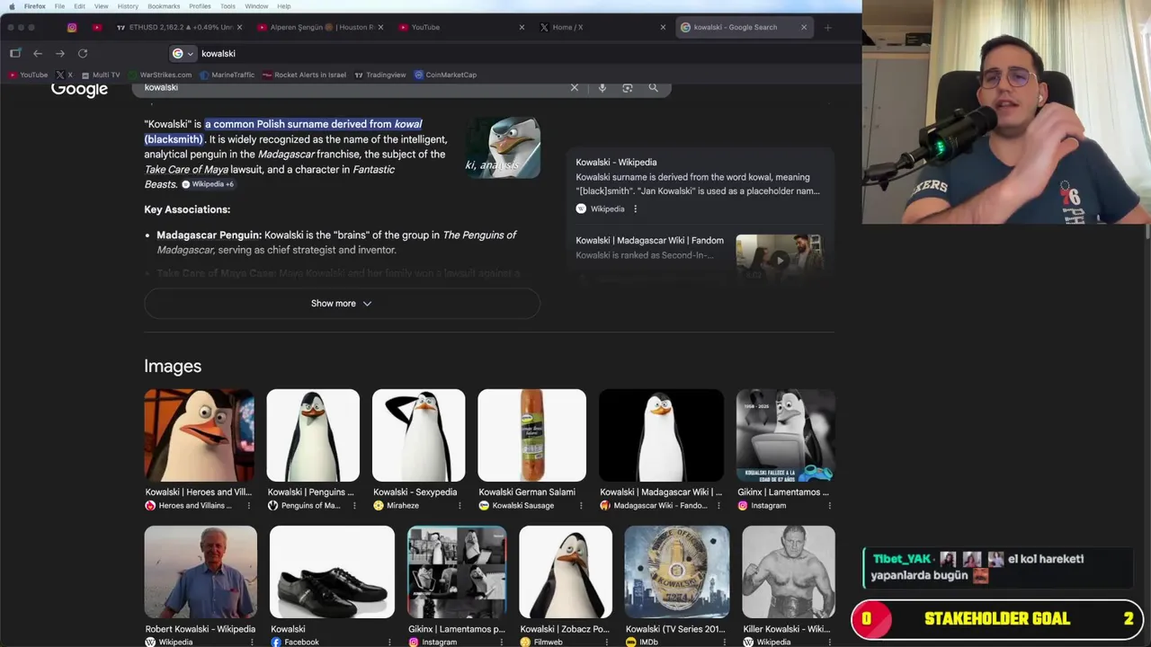Click the Kowalski penguin overview thumbnail
Image resolution: width=1151 pixels, height=647 pixels.
click(503, 147)
